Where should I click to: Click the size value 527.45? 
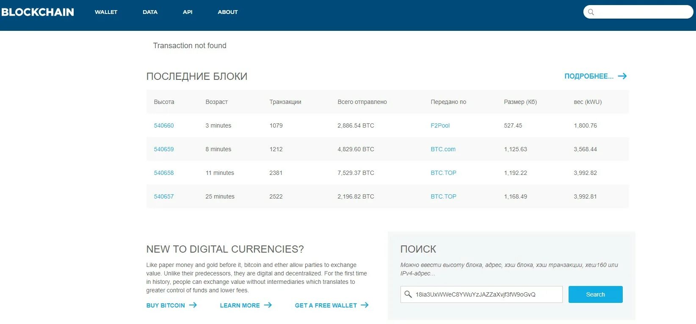(x=513, y=125)
